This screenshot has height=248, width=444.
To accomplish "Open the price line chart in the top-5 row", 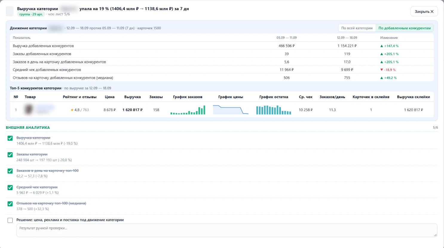I will click(x=231, y=110).
